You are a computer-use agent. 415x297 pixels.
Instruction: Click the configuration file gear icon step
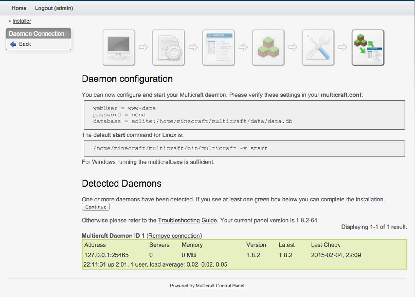tap(168, 48)
